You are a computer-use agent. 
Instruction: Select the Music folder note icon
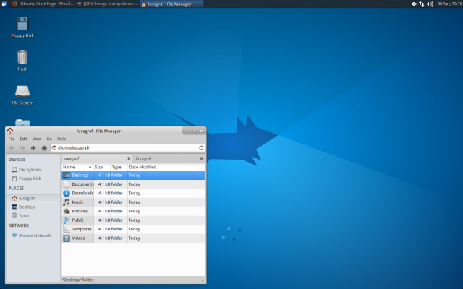click(x=66, y=202)
